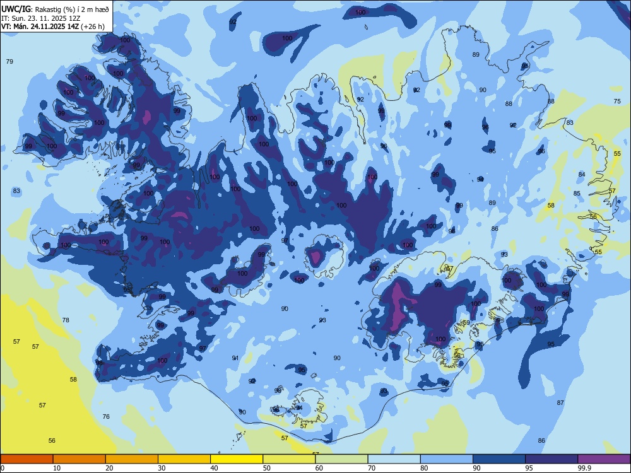The width and height of the screenshot is (631, 473).
Task: Pick the purple above-99.9 legend swatch
Action: coord(604,459)
